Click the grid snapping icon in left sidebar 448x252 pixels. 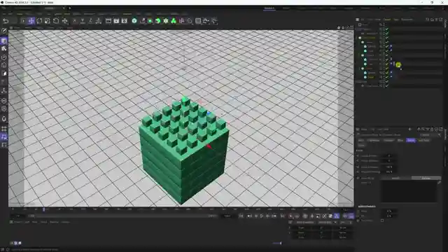3,129
